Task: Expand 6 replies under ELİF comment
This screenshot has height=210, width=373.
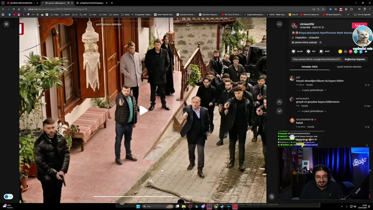Action: [x=314, y=90]
